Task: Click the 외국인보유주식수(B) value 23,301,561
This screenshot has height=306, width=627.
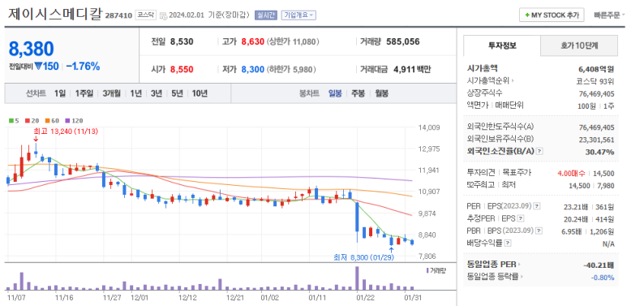Action: coord(596,139)
